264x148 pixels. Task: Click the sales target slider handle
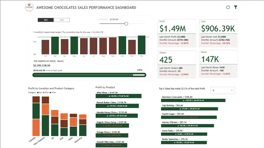coord(126,24)
